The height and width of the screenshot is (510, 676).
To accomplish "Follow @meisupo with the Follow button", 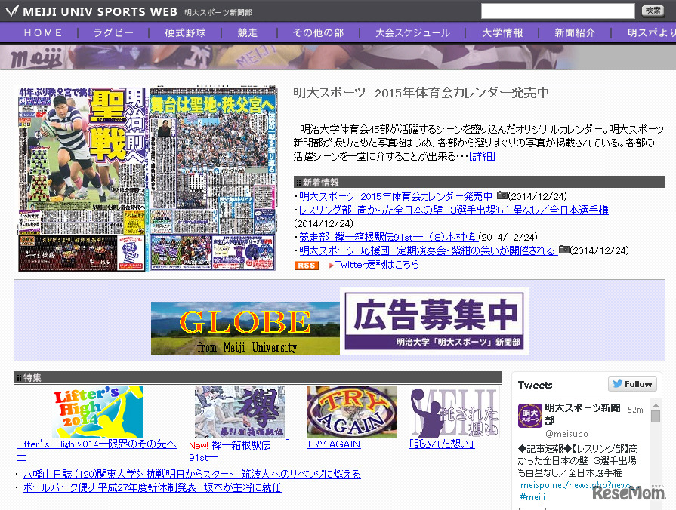I will pos(632,384).
